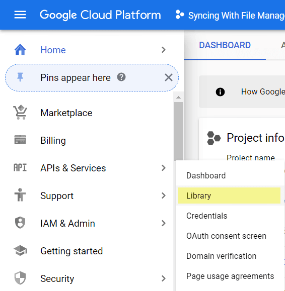The height and width of the screenshot is (291, 285).
Task: Click the IAM & Admin shield icon
Action: pos(20,223)
